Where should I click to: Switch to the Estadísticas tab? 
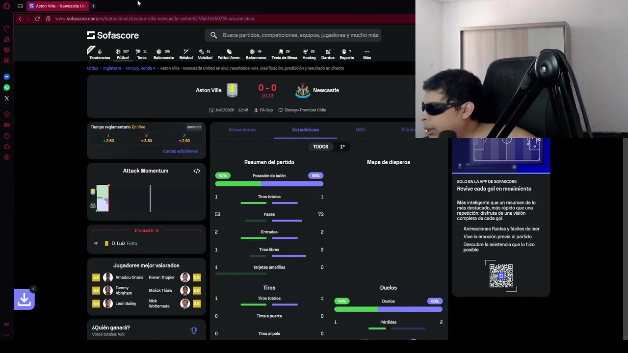pyautogui.click(x=305, y=130)
